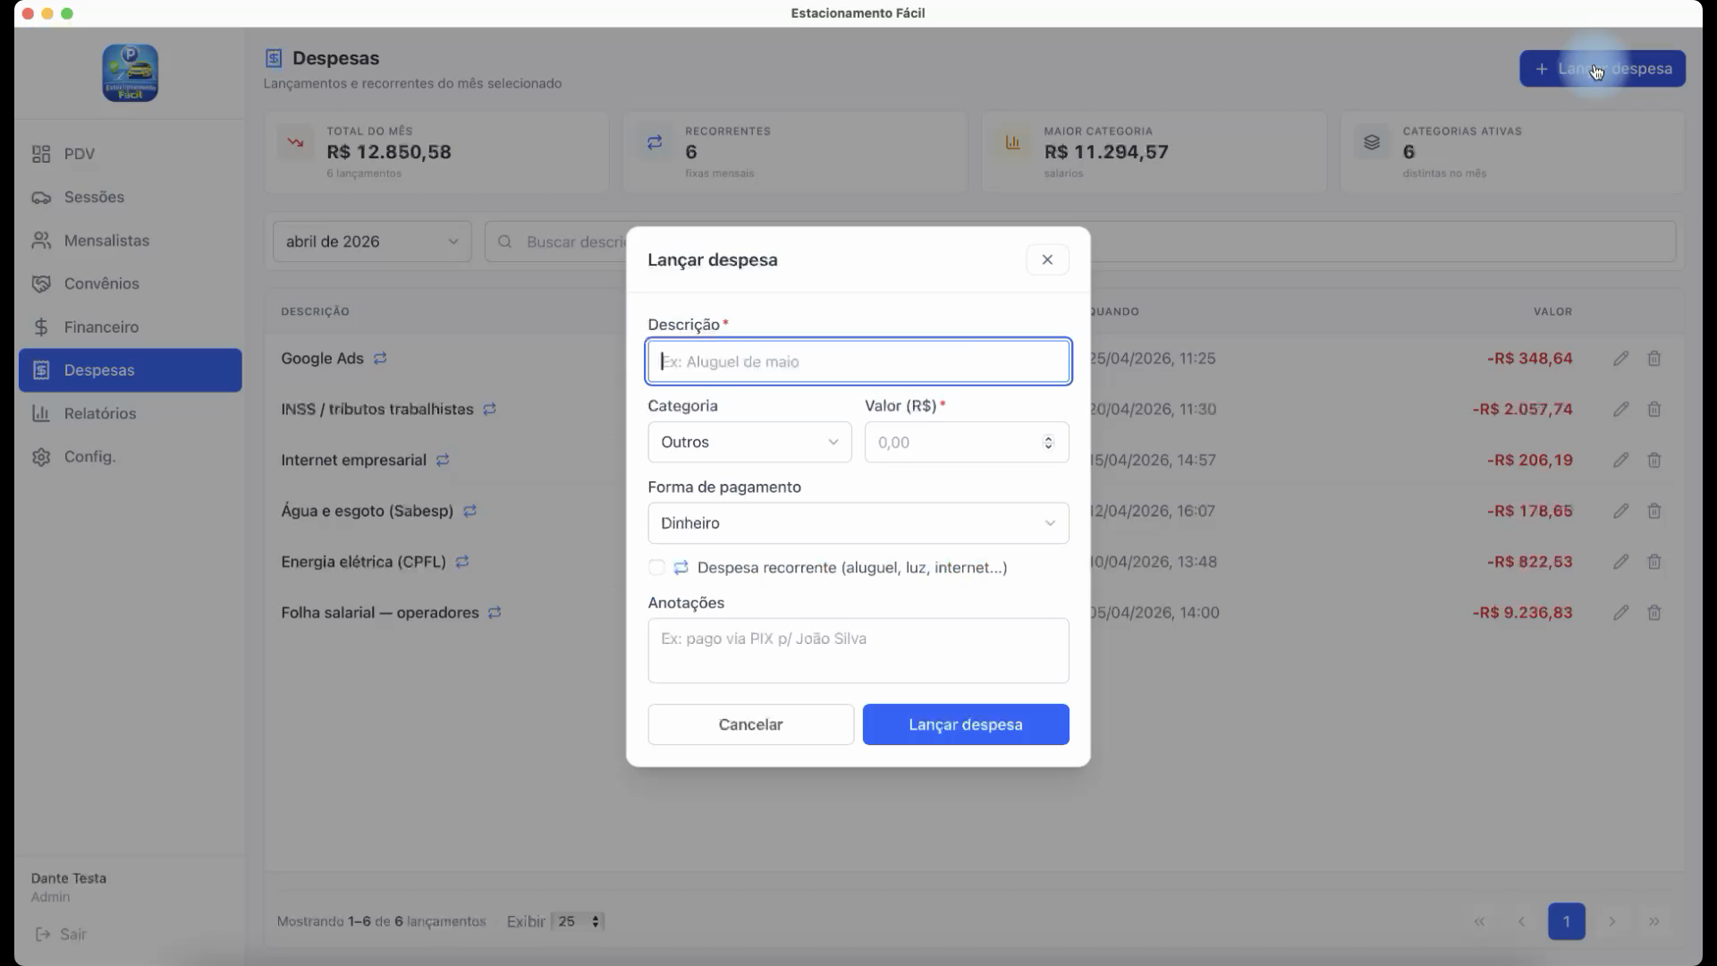Click the Mensalistas people icon

[41, 241]
